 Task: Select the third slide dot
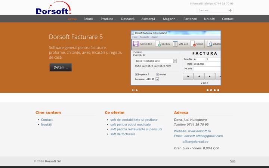[214, 90]
